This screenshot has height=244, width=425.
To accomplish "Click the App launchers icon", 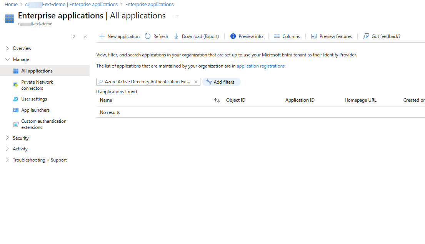I will click(x=16, y=110).
